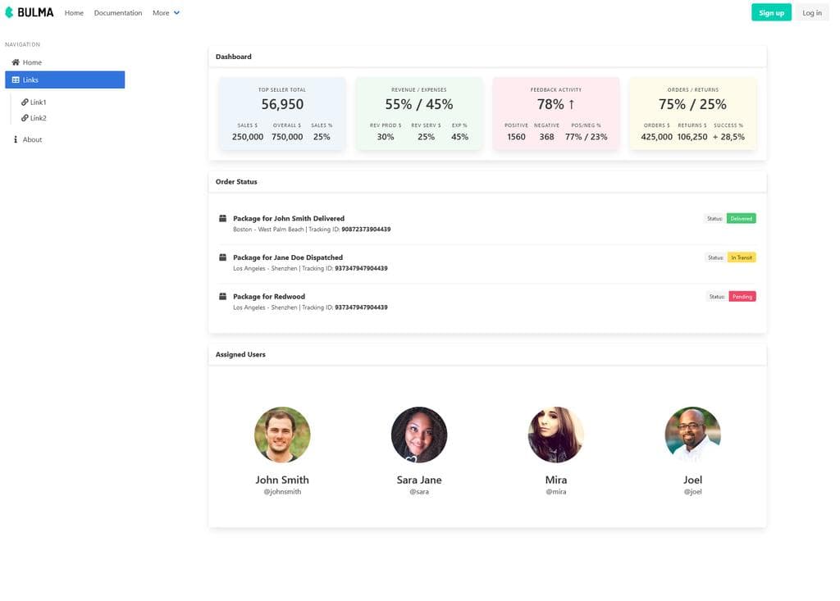Click the Bulma logo icon
The image size is (840, 601).
click(x=8, y=11)
